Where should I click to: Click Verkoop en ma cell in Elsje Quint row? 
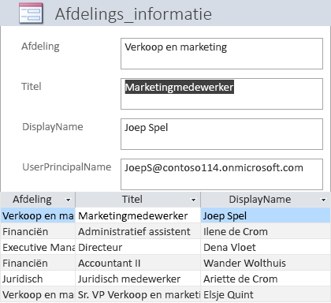point(38,294)
